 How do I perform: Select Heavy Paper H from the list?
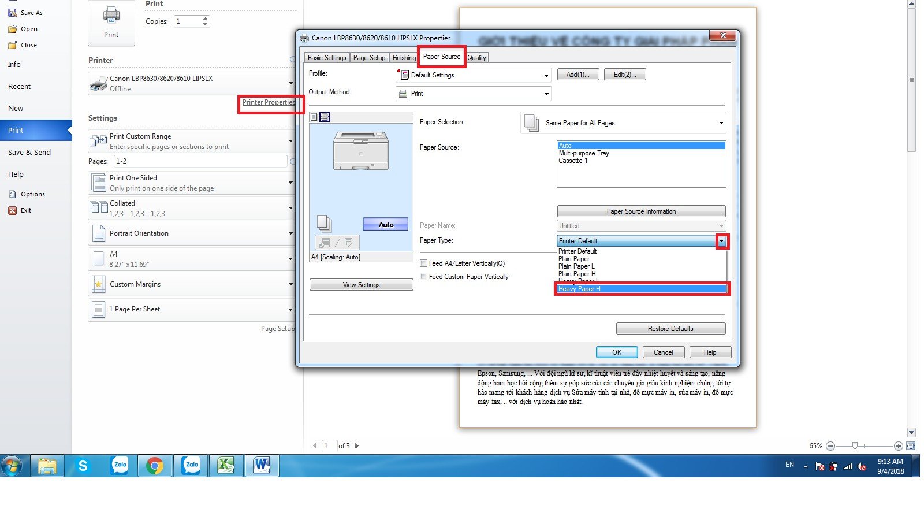click(x=640, y=289)
